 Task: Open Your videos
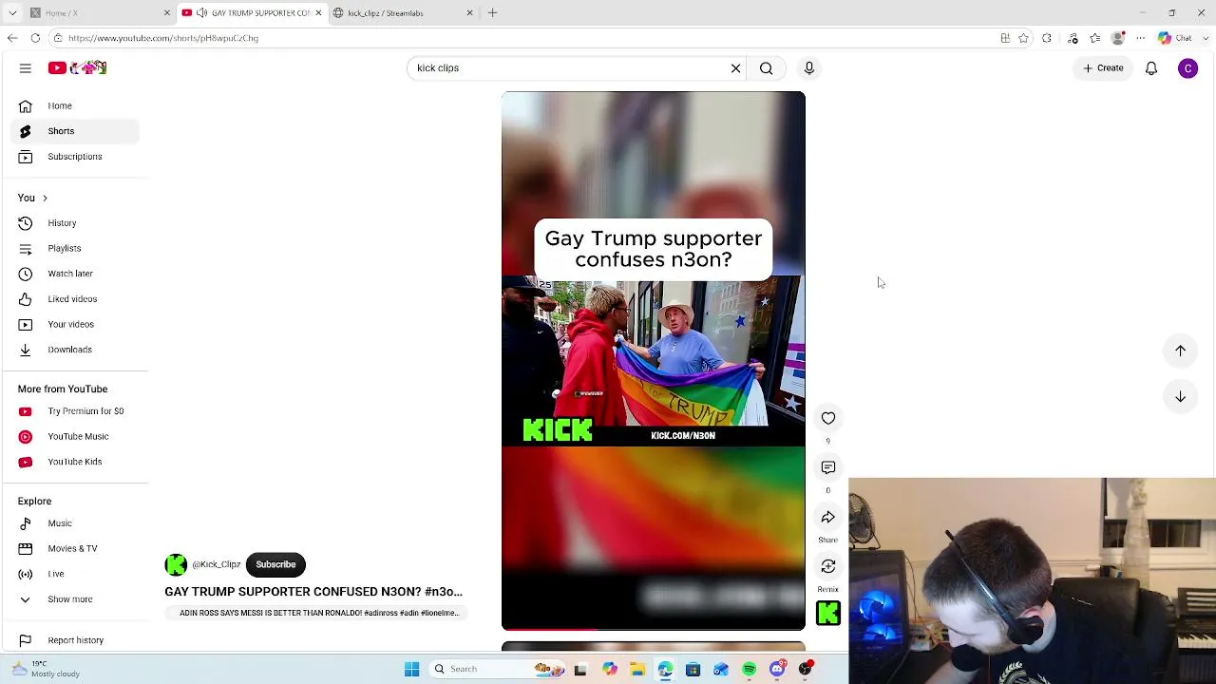76,324
